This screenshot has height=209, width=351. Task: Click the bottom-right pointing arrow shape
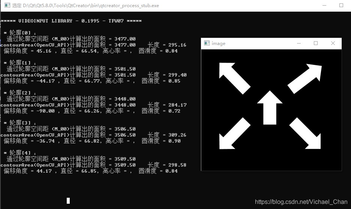305,133
